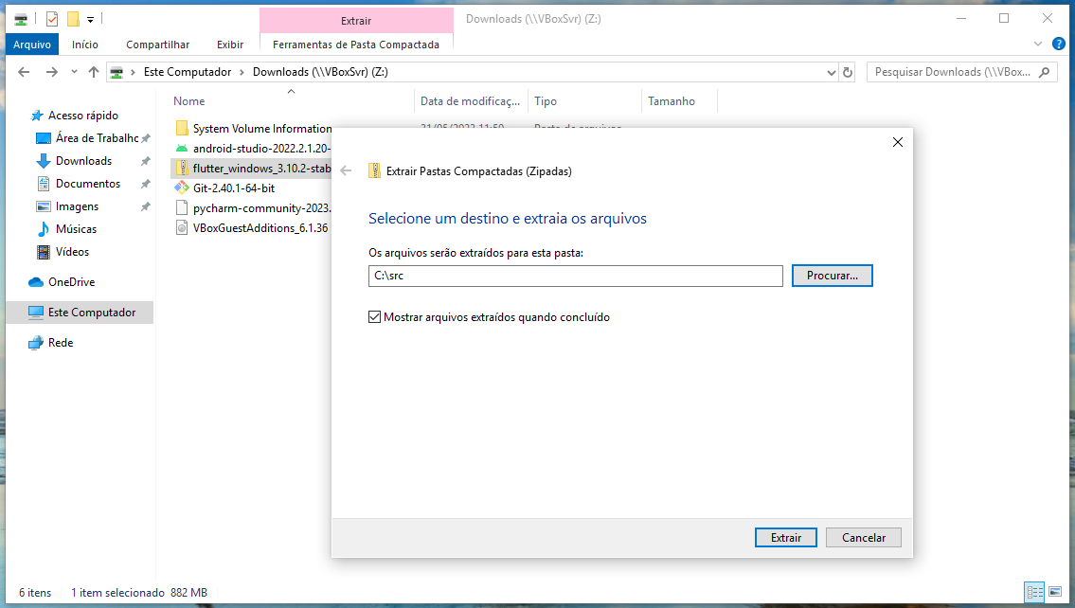Image resolution: width=1075 pixels, height=608 pixels.
Task: Expand the address bar history dropdown
Action: pos(831,72)
